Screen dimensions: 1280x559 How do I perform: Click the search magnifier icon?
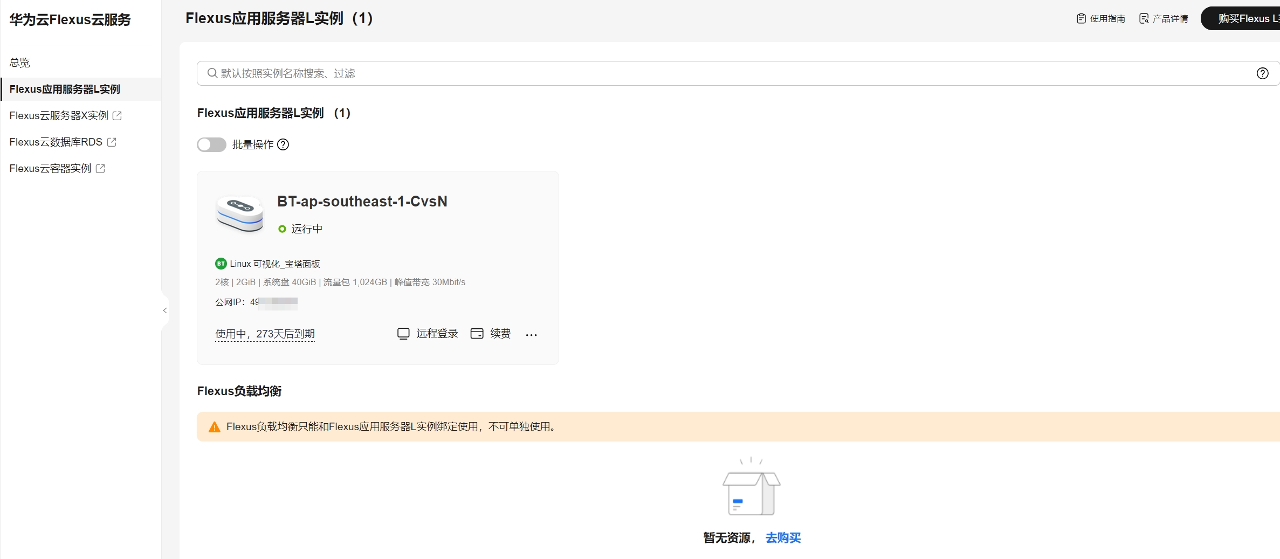[x=212, y=73]
